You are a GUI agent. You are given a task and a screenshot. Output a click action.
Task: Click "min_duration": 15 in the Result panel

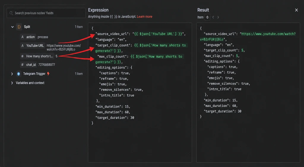221,100
